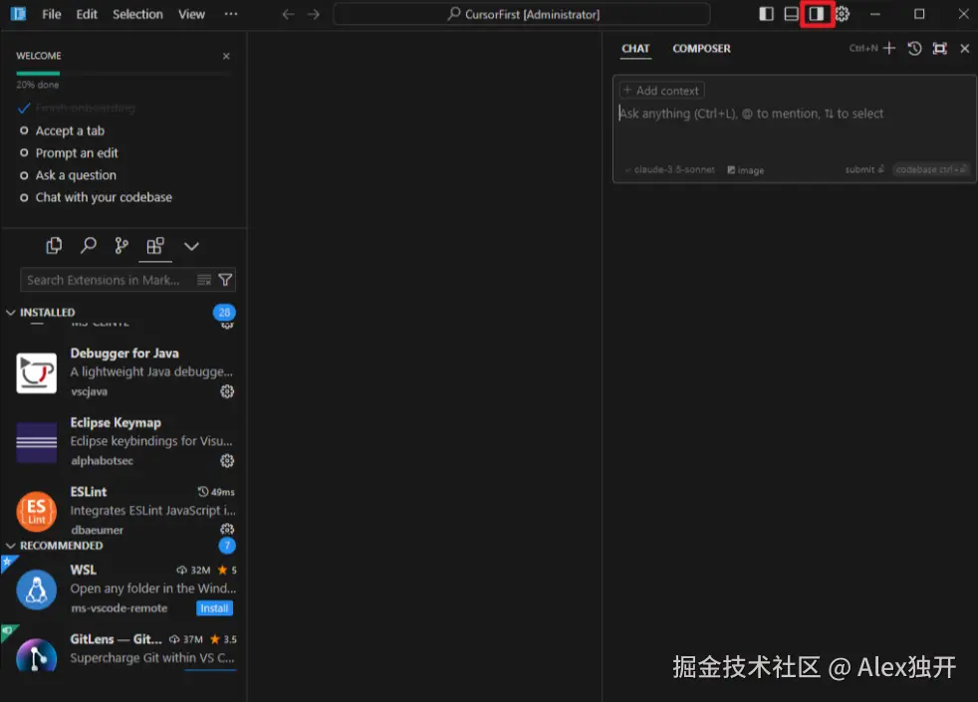Install the WSL extension
Screen dimensions: 978x702
pos(214,607)
